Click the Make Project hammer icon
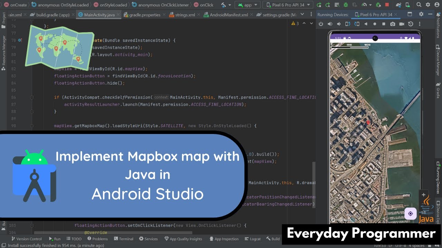 tap(223, 5)
